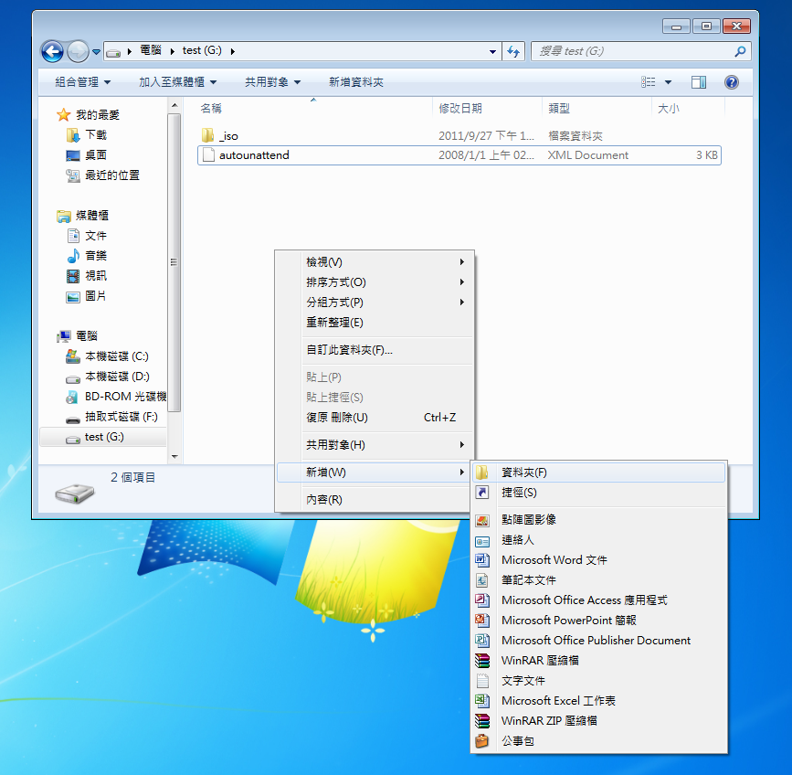Screen dimensions: 792x775
Task: Click the refresh icon beside address bar
Action: (x=513, y=51)
